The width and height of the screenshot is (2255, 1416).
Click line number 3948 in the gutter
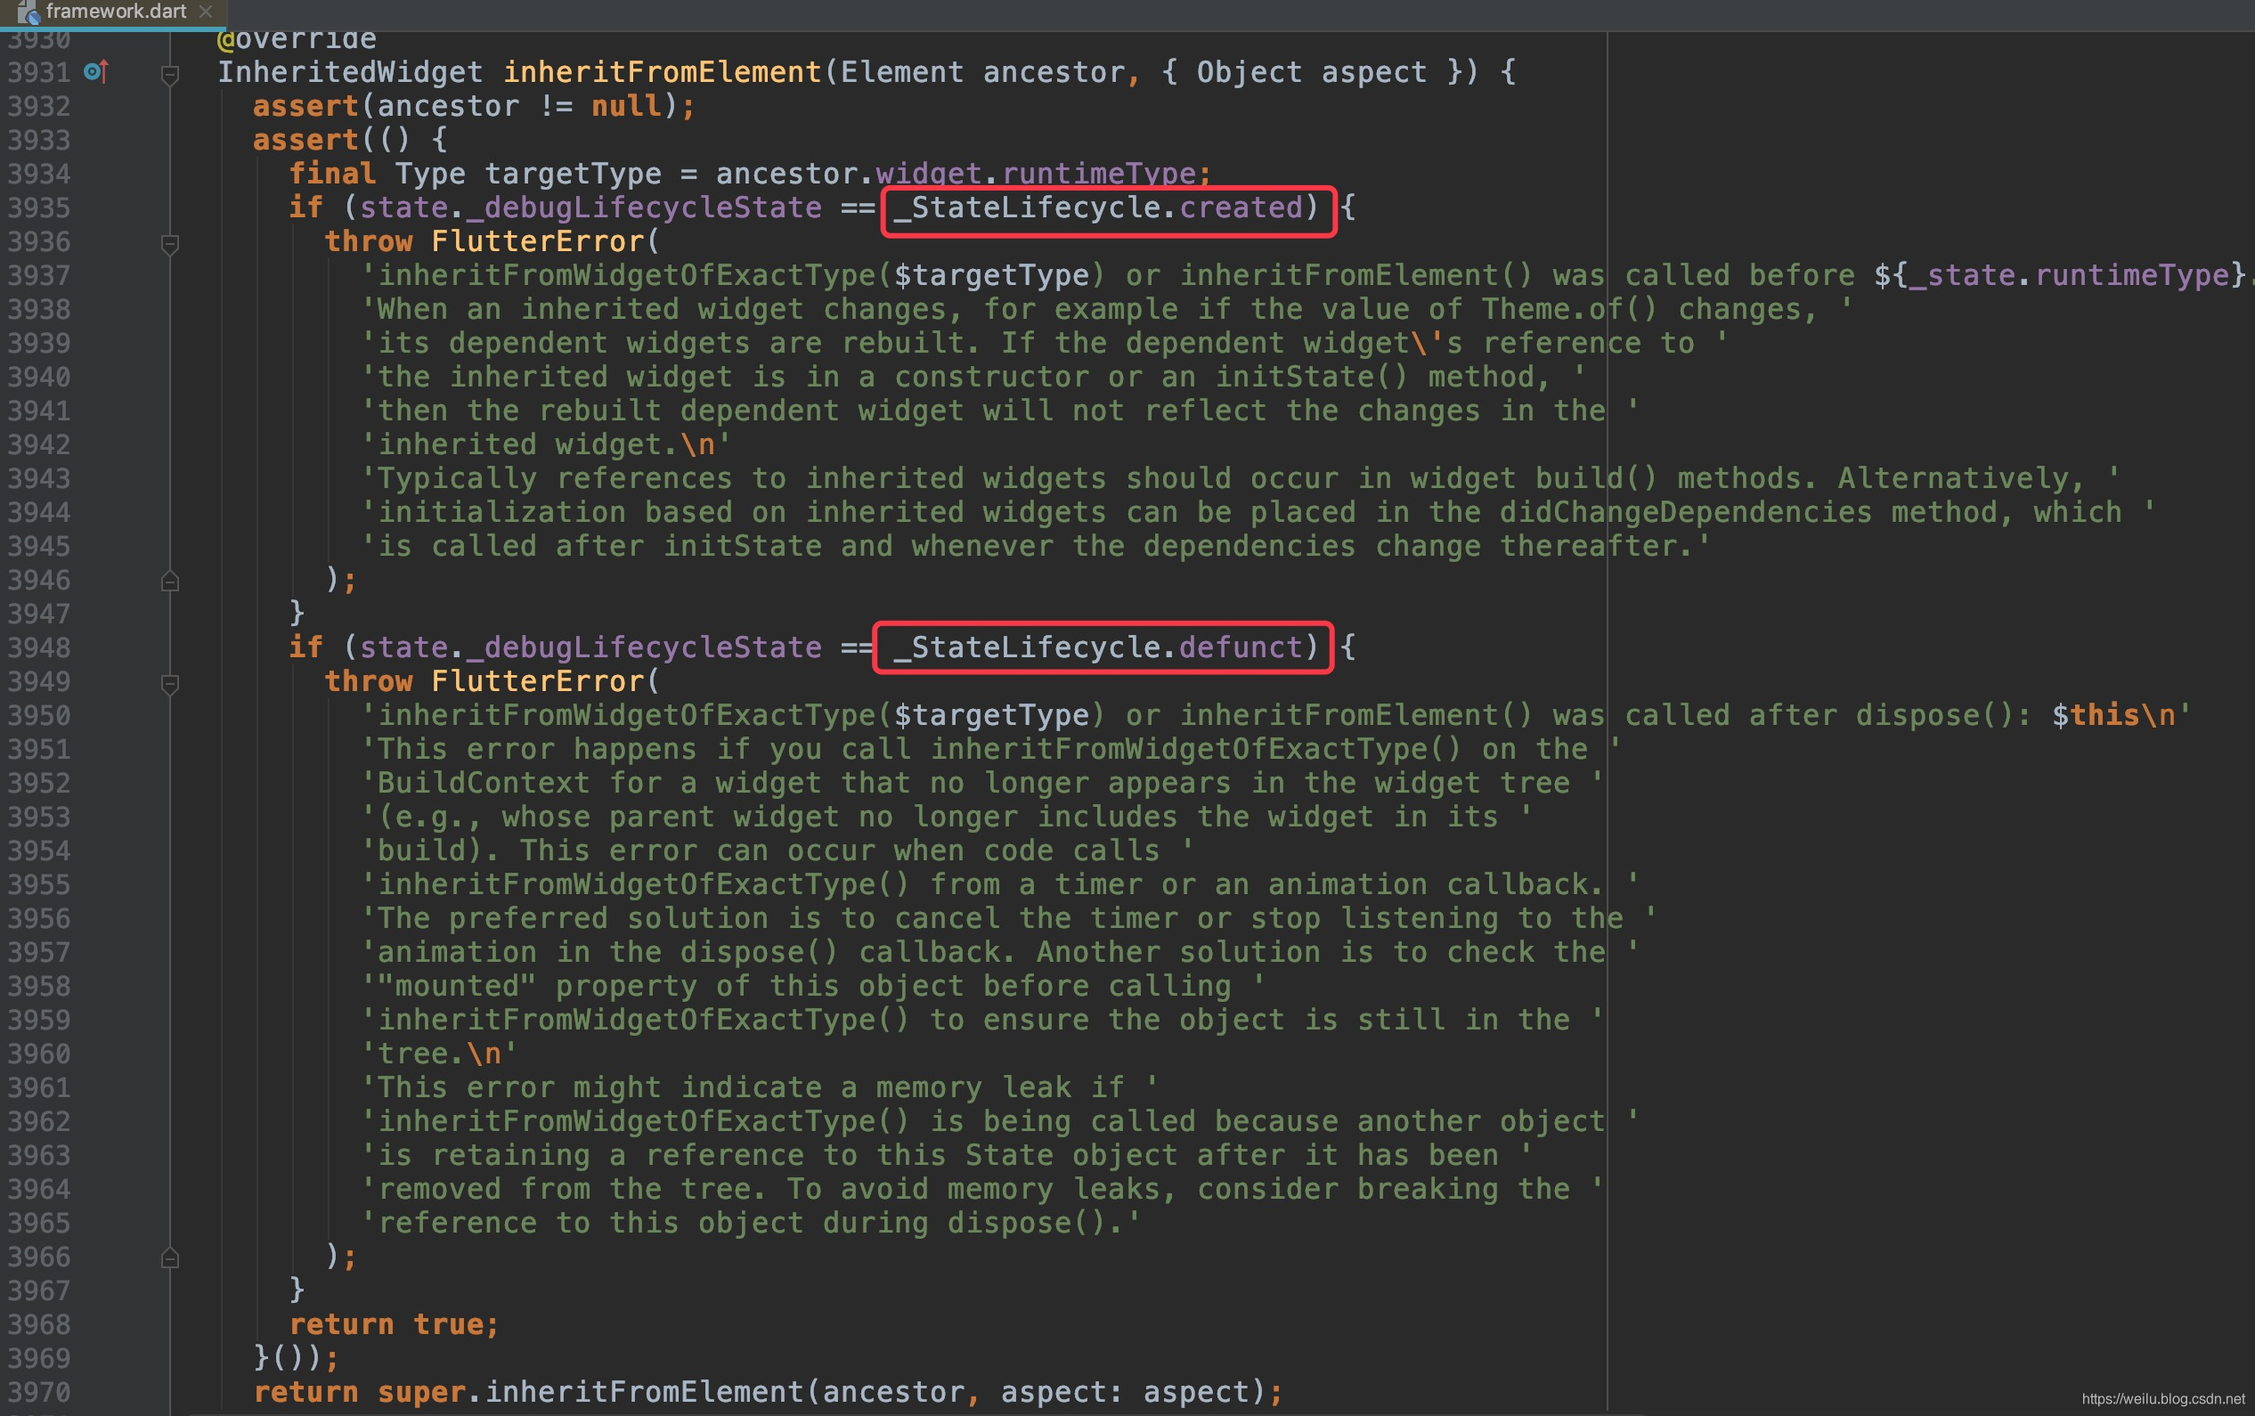point(39,647)
